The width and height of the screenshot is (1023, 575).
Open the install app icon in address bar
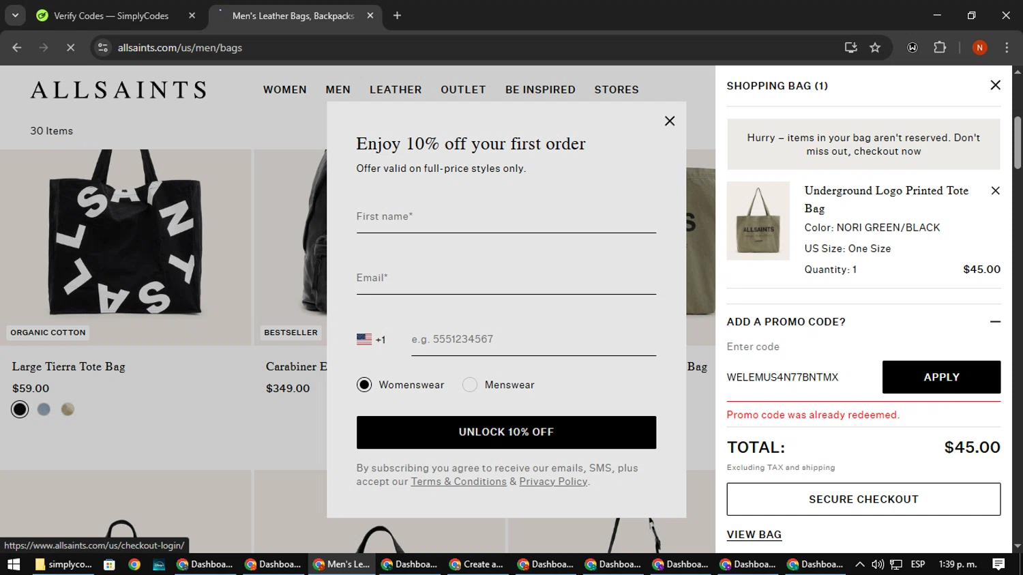(x=850, y=48)
